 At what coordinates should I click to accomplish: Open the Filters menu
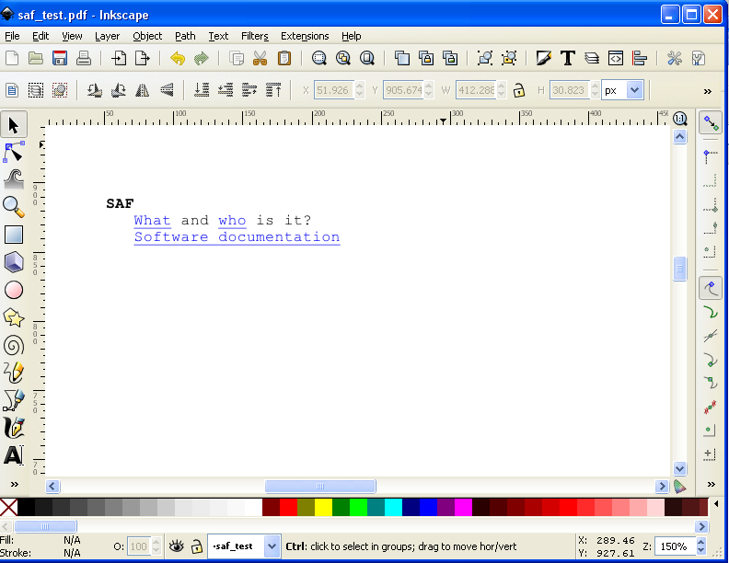click(x=255, y=36)
